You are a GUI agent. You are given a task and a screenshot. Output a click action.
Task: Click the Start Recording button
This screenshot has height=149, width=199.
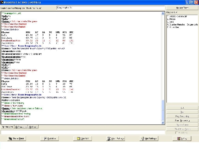pos(182,121)
